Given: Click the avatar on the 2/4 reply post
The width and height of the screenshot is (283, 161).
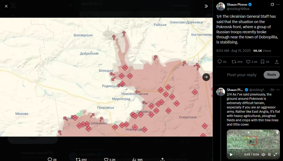Looking at the screenshot, I should point(220,92).
